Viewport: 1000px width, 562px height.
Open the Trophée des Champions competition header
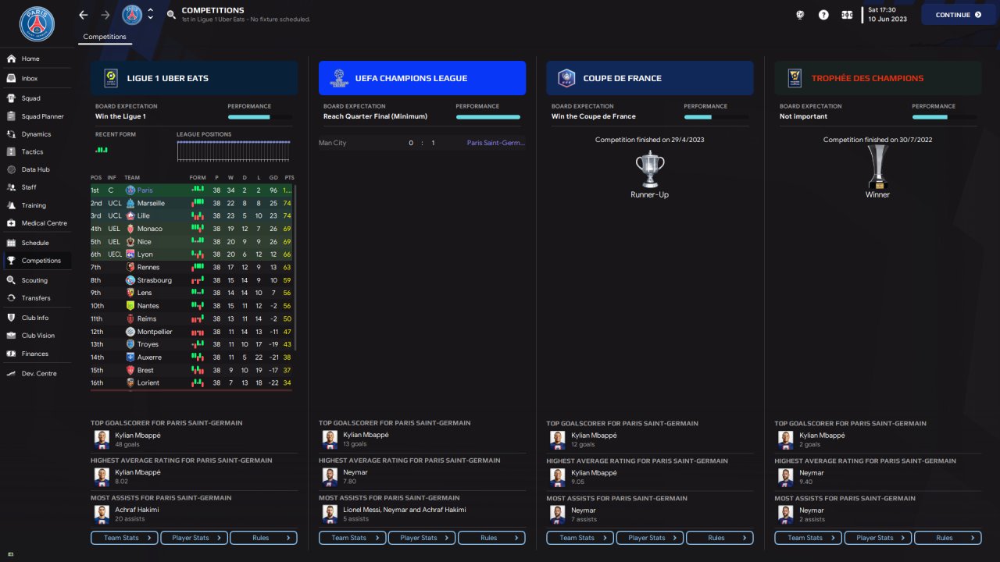[878, 78]
